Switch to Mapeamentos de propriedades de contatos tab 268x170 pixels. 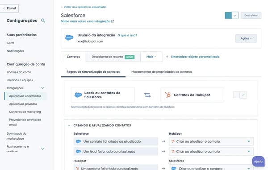tap(162, 72)
